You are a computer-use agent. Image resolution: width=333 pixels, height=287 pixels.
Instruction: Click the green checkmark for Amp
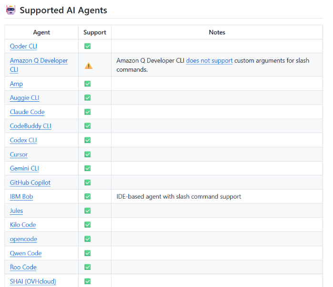88,84
